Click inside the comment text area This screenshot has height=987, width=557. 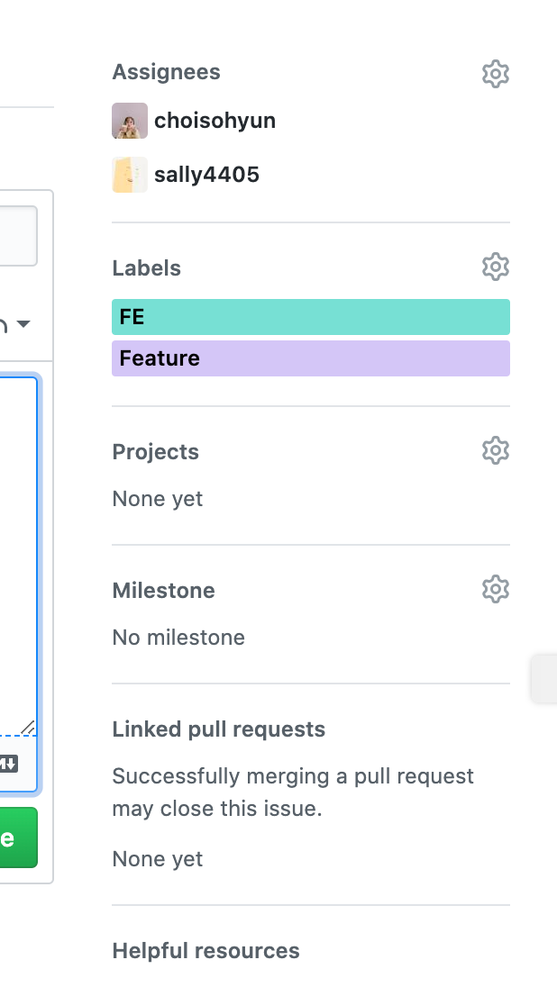18,540
